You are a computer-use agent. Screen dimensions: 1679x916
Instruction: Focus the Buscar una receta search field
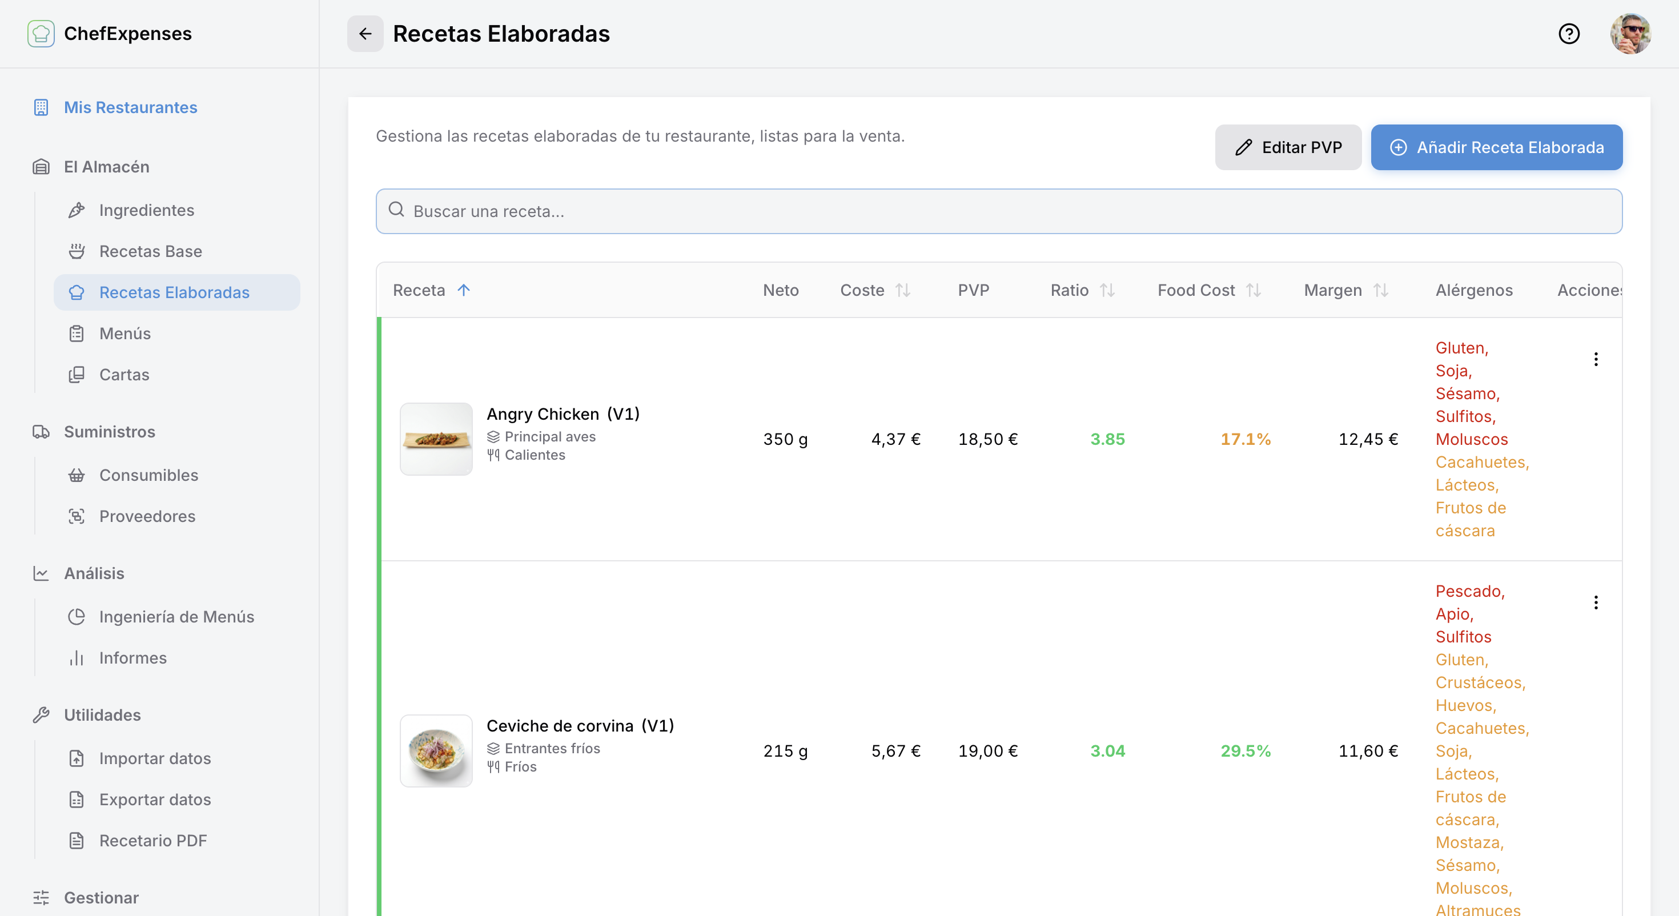pos(998,211)
